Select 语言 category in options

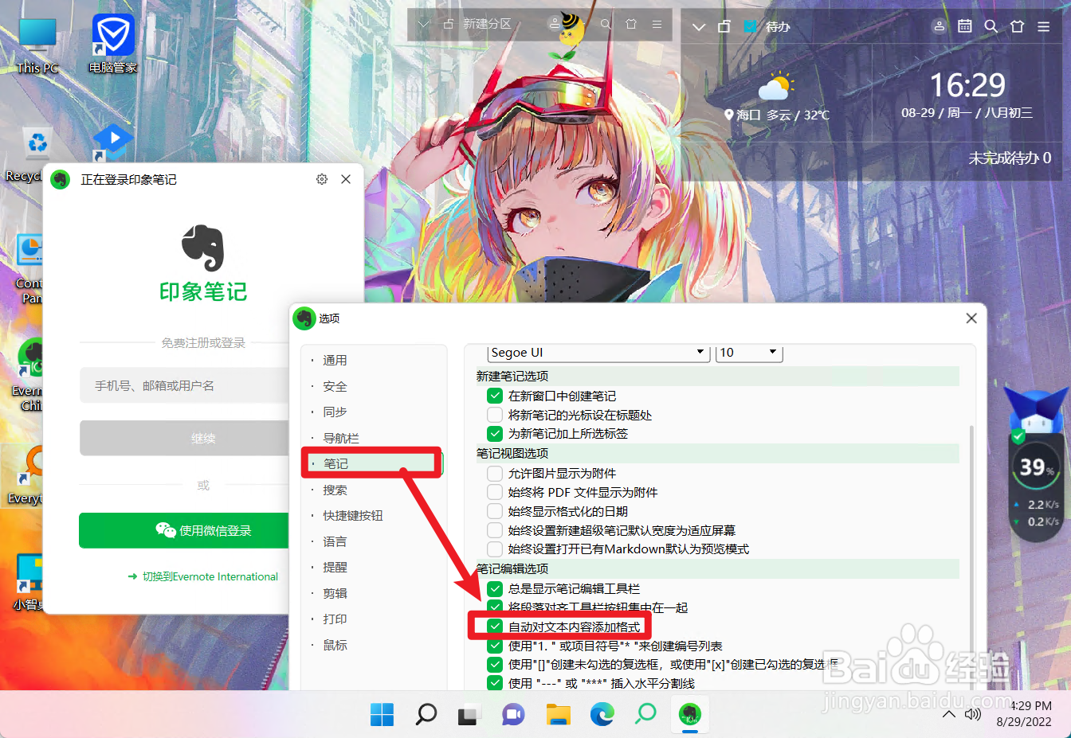point(335,541)
